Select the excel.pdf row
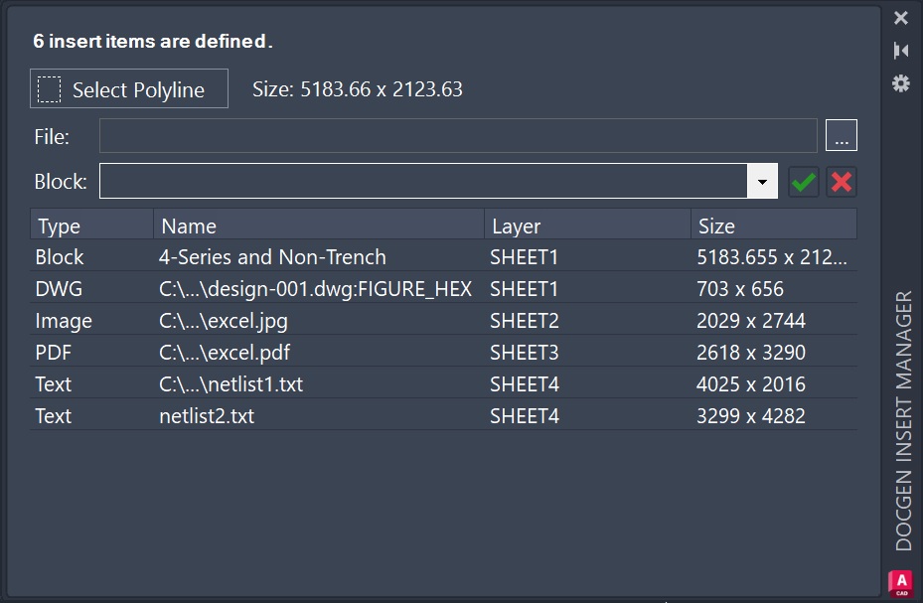 pyautogui.click(x=444, y=353)
